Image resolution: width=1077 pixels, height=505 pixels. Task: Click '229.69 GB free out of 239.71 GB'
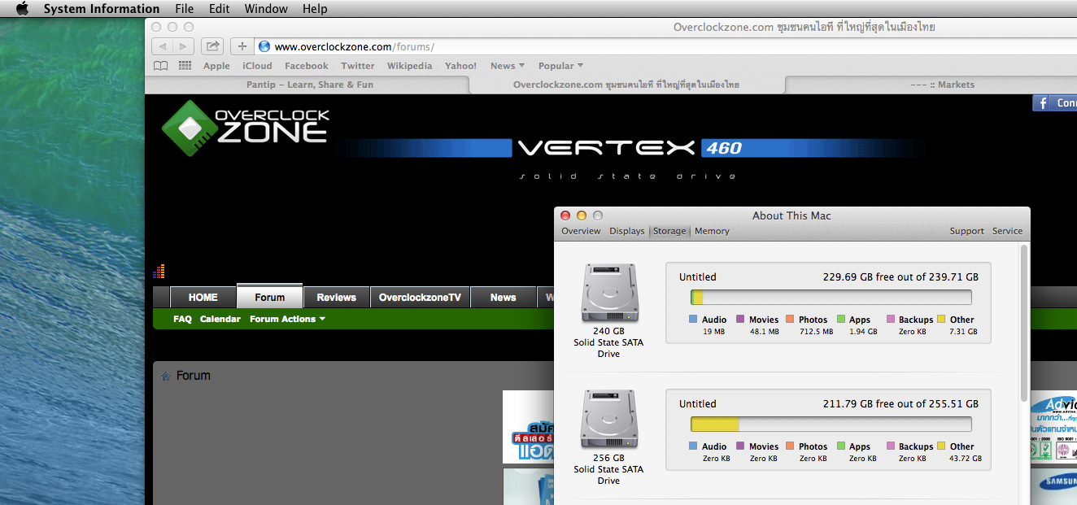point(900,276)
